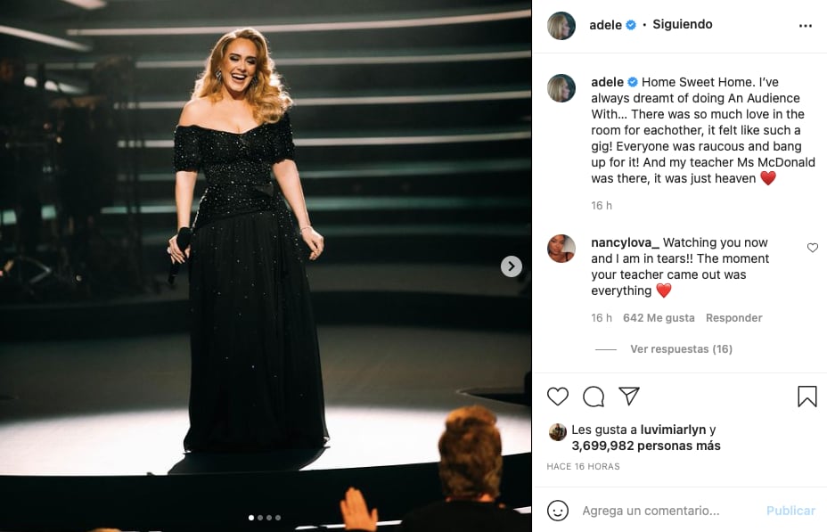
Task: Reply to the comment with Responder
Action: click(733, 317)
